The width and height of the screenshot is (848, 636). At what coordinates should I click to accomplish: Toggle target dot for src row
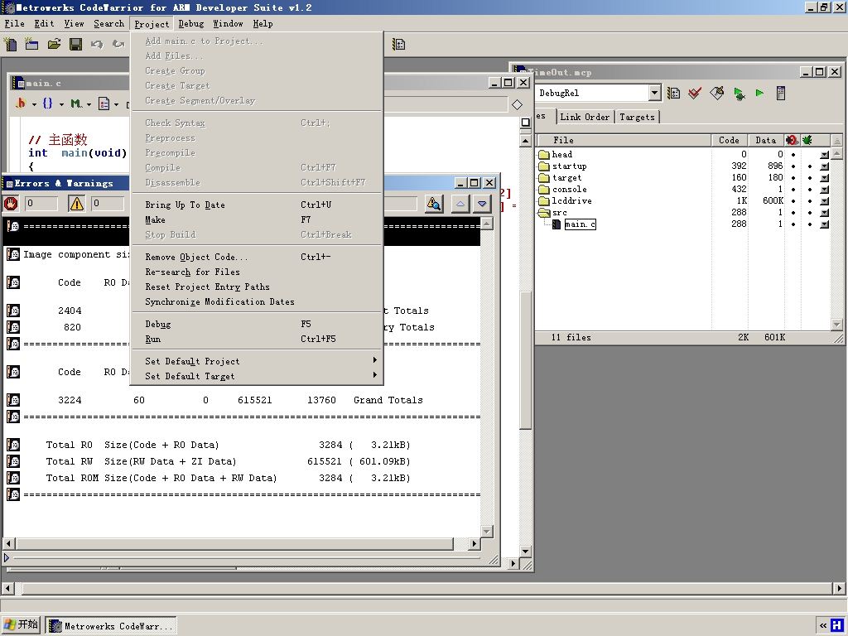tap(793, 213)
